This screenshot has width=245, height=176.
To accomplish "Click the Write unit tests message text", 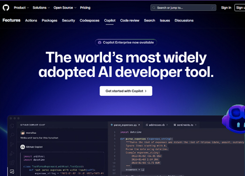I will coord(39,138).
